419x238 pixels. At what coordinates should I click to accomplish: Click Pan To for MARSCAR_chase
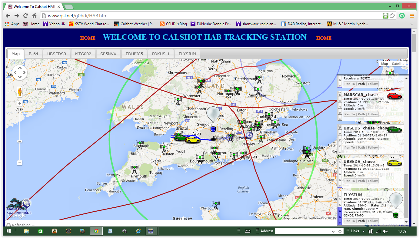coord(350,114)
